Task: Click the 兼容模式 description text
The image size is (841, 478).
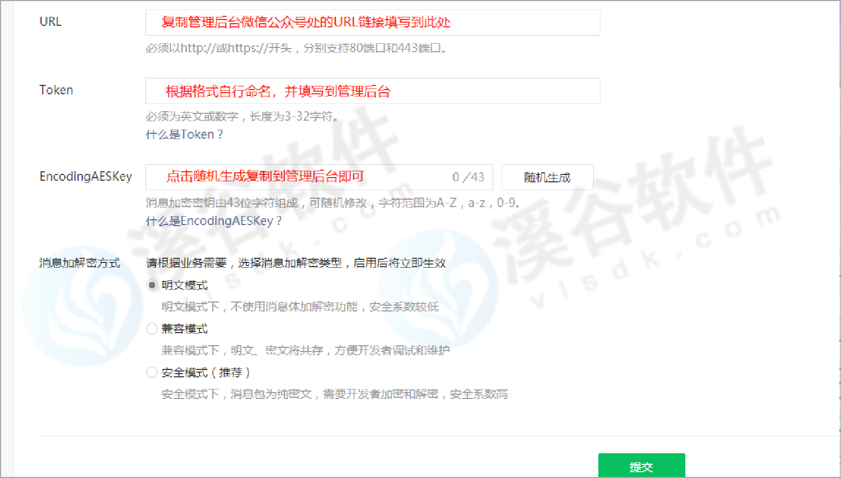Action: [305, 350]
